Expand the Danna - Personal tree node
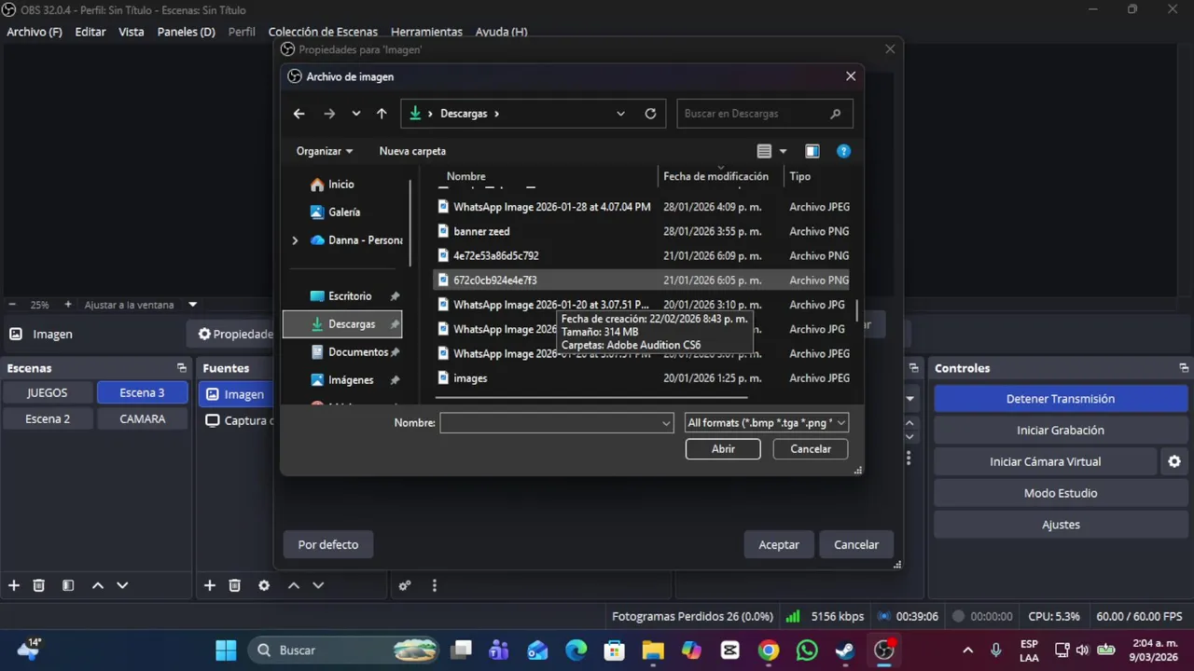This screenshot has height=671, width=1194. 295,240
